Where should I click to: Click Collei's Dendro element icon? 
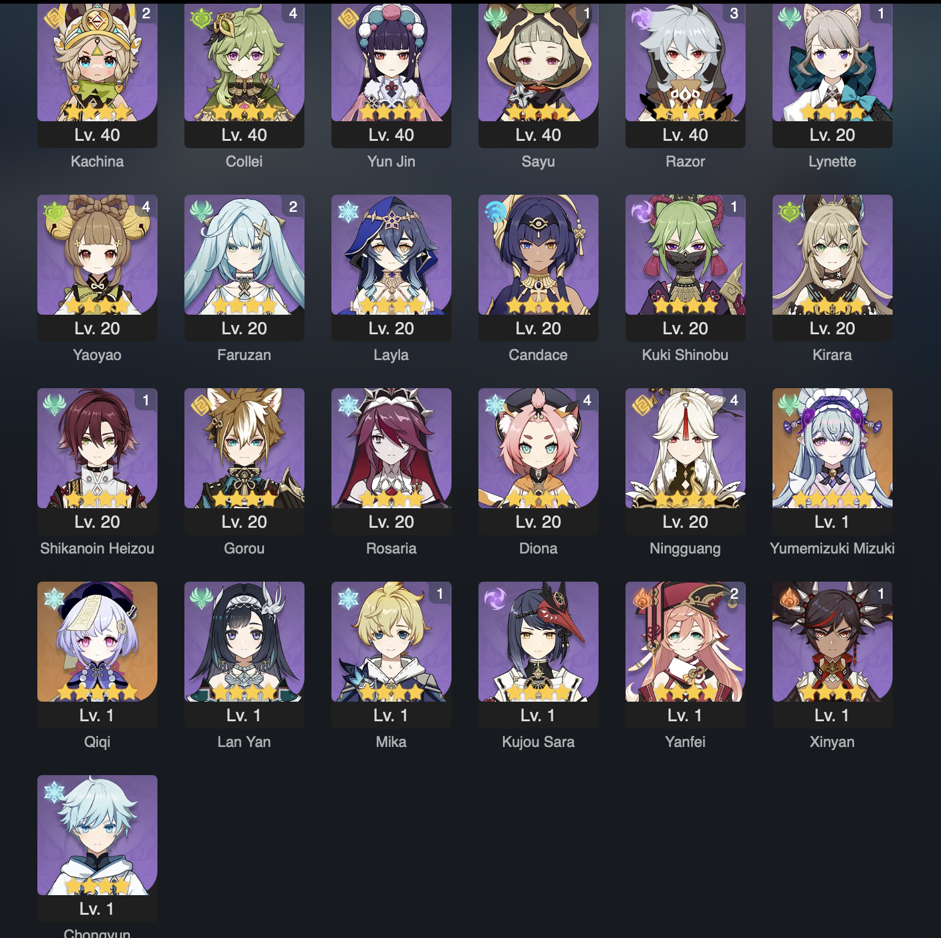pos(201,19)
